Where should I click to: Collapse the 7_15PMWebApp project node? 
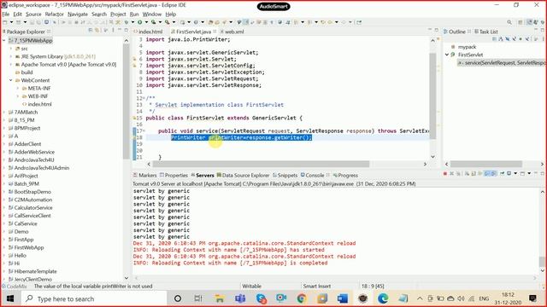(x=3, y=40)
